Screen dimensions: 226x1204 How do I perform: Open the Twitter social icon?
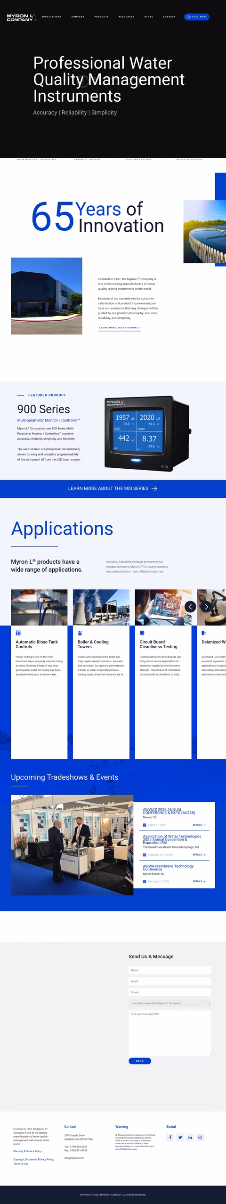(x=180, y=1138)
